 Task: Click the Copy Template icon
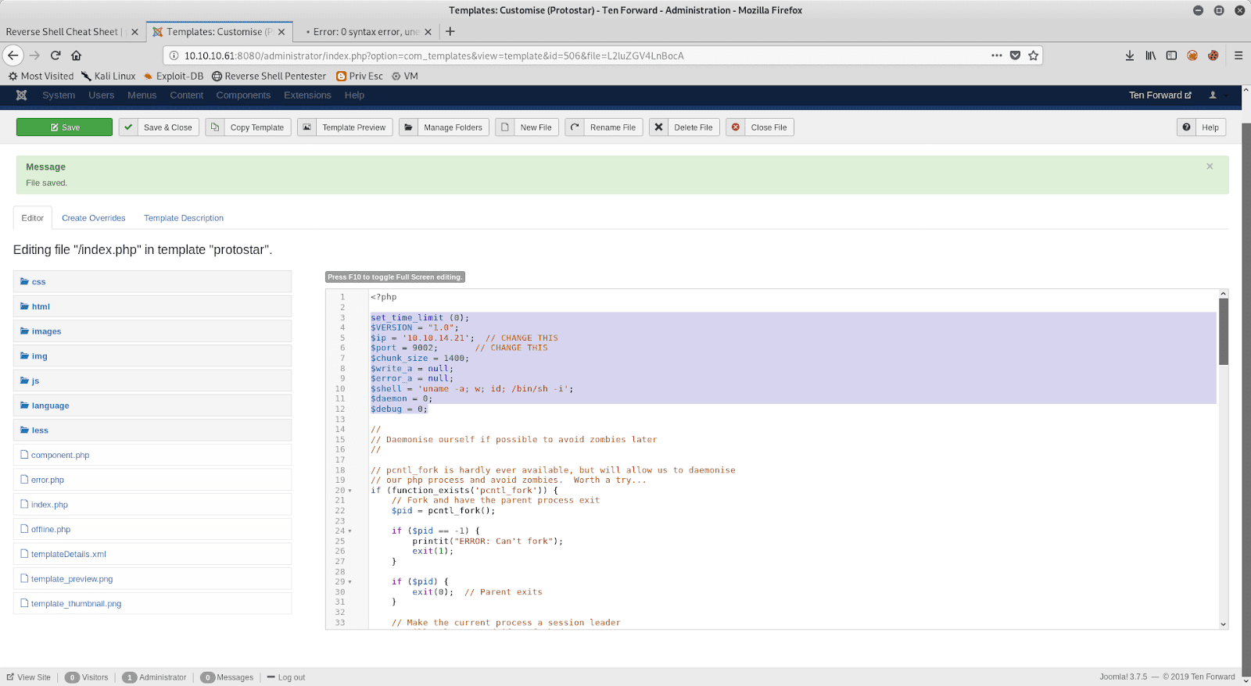click(x=215, y=127)
